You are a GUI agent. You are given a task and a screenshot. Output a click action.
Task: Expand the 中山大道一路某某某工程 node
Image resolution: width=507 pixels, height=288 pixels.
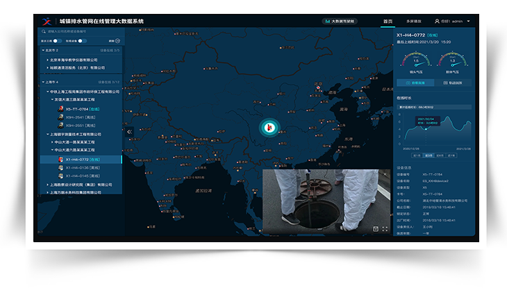click(x=53, y=142)
